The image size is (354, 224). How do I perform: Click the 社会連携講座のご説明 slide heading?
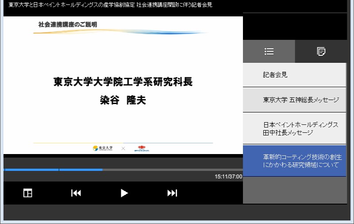coord(68,24)
